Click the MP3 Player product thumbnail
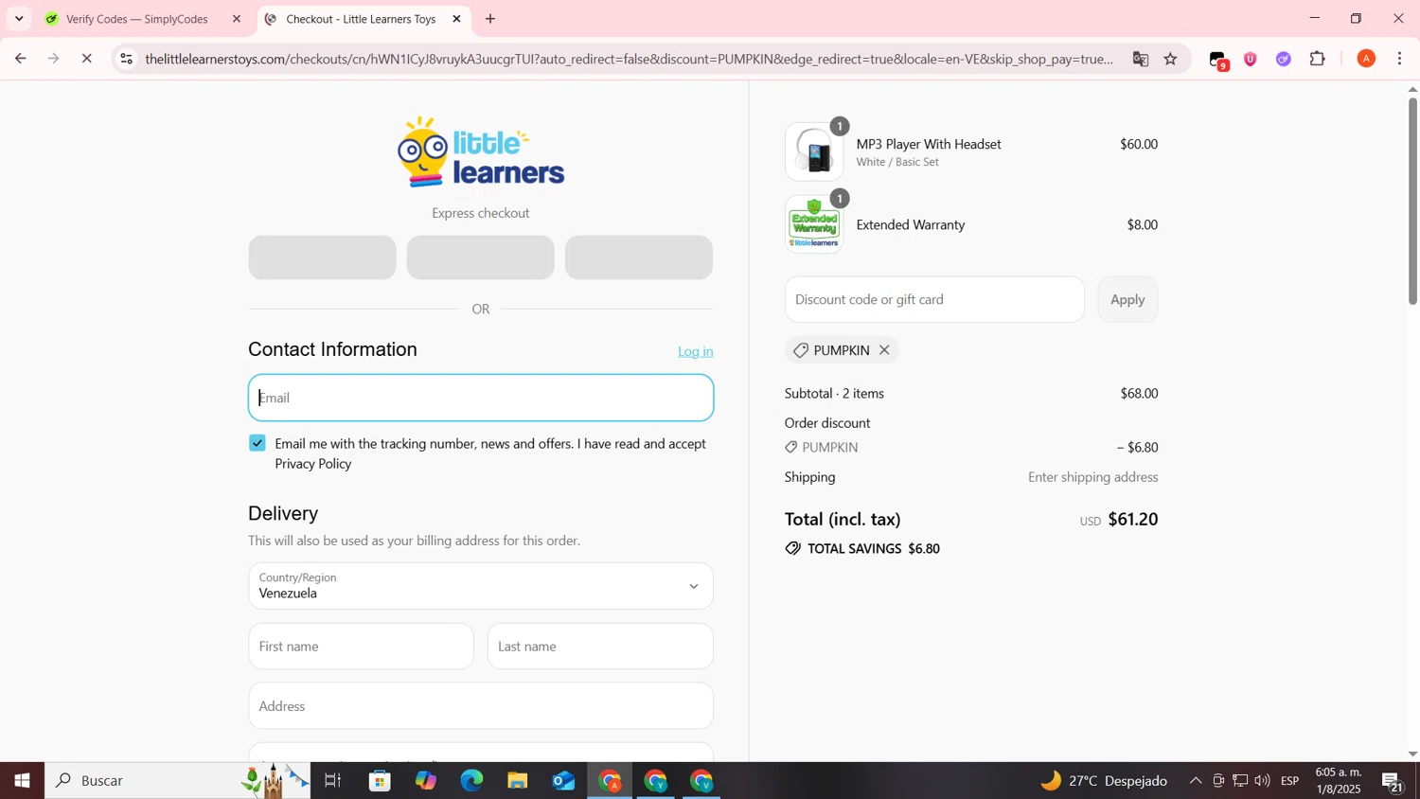Screen dimensions: 1420x799 point(814,151)
